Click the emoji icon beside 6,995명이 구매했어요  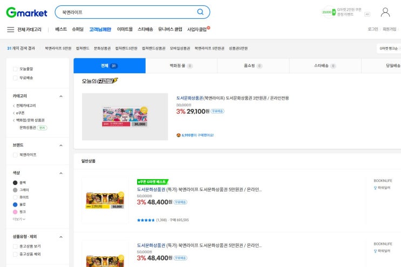179,135
